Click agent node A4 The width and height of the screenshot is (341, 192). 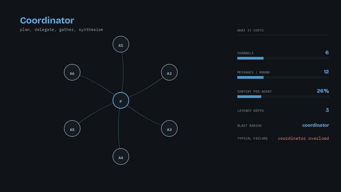(121, 156)
